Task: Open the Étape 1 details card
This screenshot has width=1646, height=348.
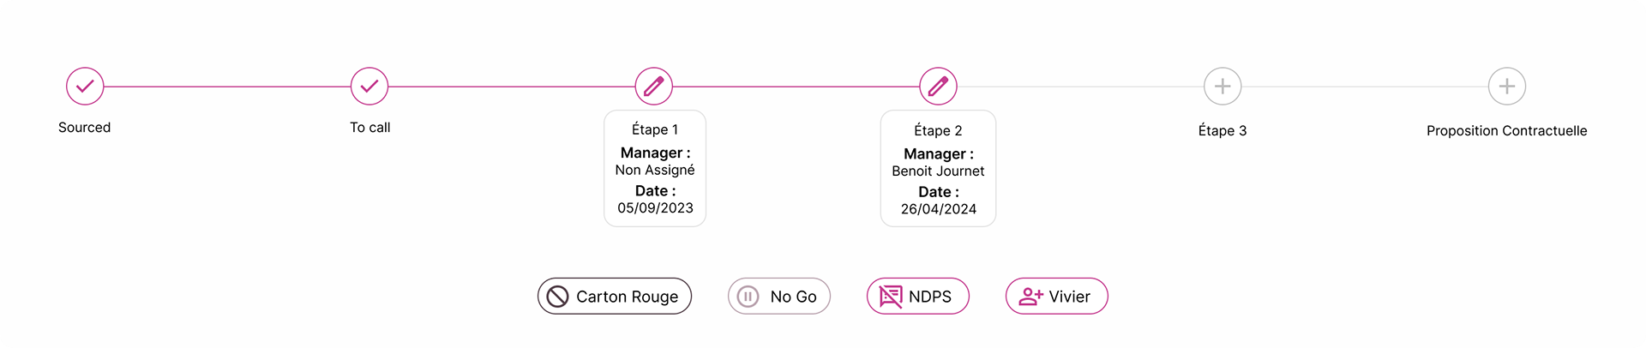Action: point(655,169)
